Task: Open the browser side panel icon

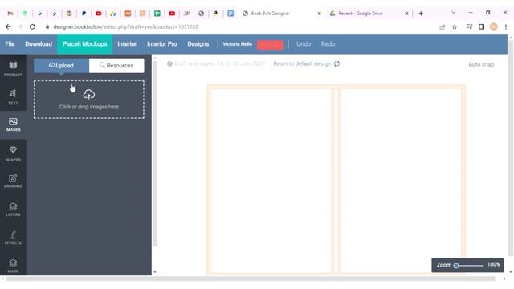Action: tap(481, 26)
